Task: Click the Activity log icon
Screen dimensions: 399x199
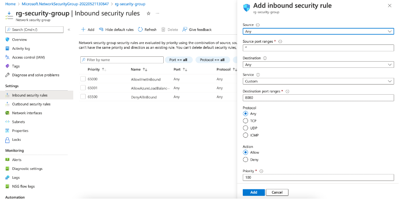Action: (x=8, y=48)
